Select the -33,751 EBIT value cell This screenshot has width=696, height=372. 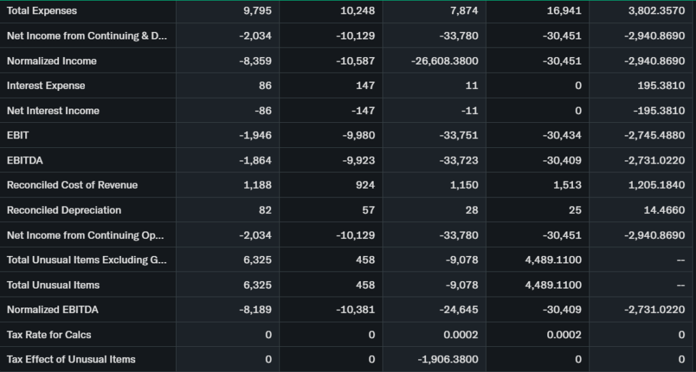tap(459, 135)
